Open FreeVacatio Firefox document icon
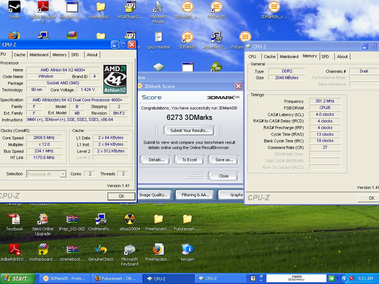The image size is (379, 284). (158, 253)
